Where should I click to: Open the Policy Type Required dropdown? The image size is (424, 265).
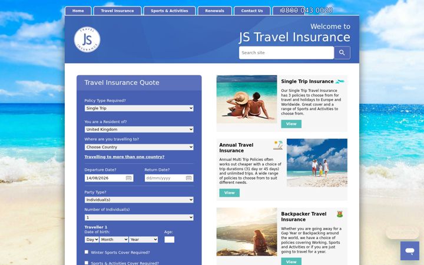pyautogui.click(x=139, y=108)
